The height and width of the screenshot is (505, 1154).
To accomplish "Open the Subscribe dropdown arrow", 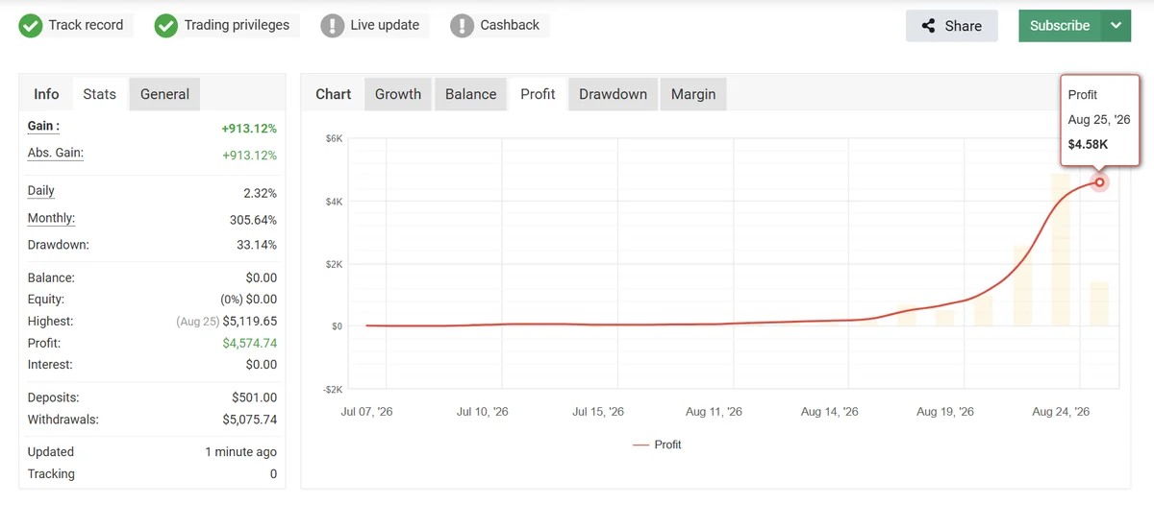I will [x=1116, y=26].
